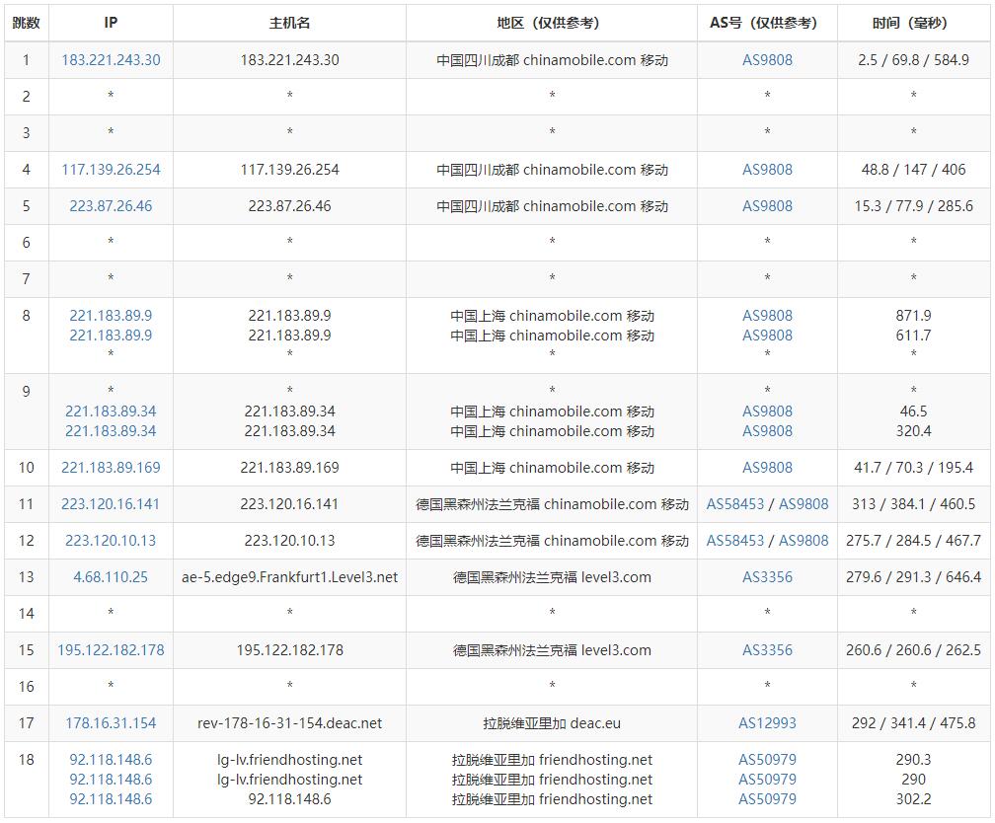Image resolution: width=995 pixels, height=823 pixels.
Task: Click timing value 611.7 in hop 8
Action: [x=913, y=336]
